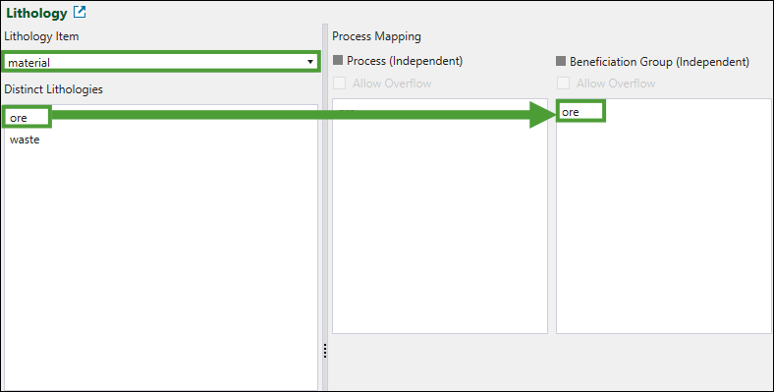Open the Lithology Item dropdown arrow
This screenshot has width=774, height=392.
pos(310,62)
